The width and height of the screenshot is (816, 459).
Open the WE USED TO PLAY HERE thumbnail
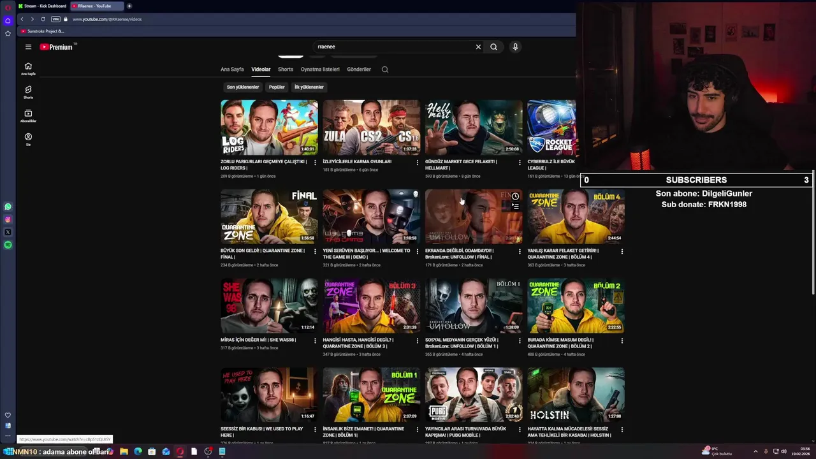coord(269,395)
